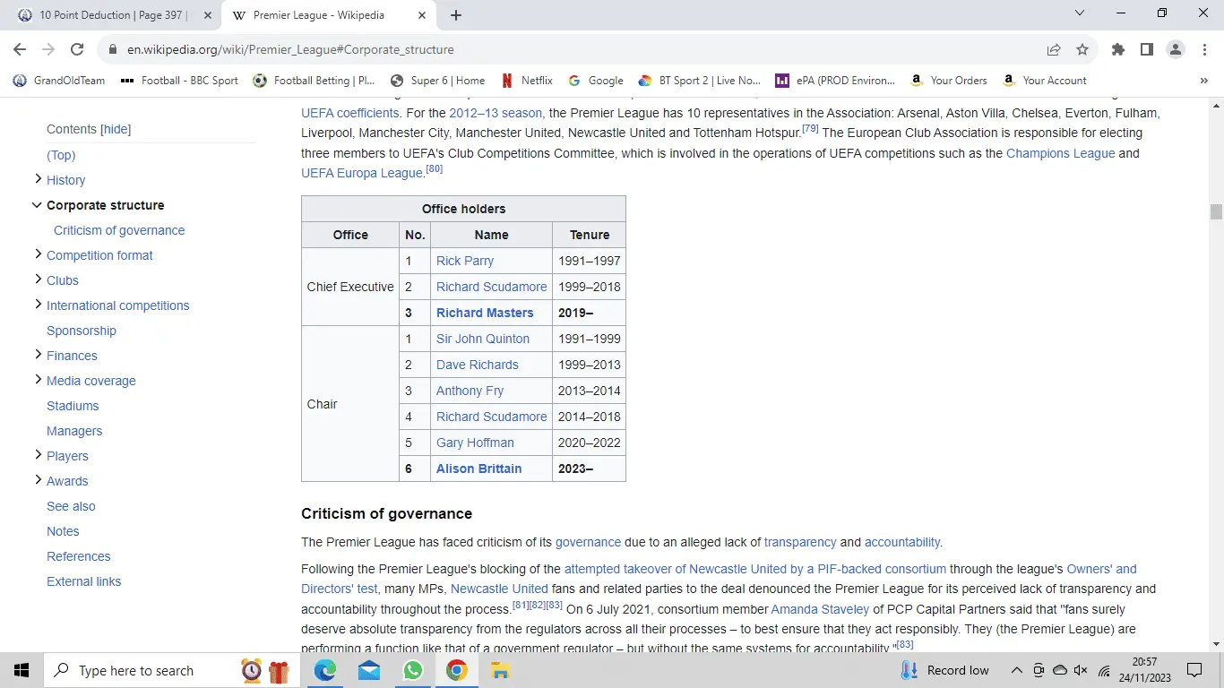Open WhatsApp from the taskbar
Image resolution: width=1224 pixels, height=688 pixels.
click(x=412, y=670)
